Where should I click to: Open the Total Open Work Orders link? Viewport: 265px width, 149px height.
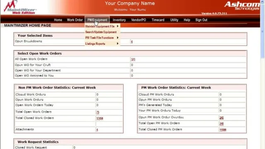coord(98,112)
